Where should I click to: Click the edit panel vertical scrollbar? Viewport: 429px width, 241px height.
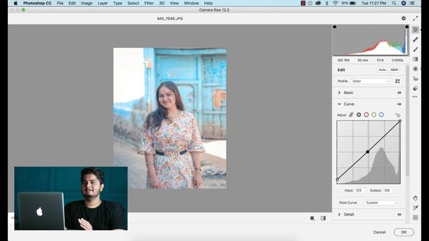(408, 120)
